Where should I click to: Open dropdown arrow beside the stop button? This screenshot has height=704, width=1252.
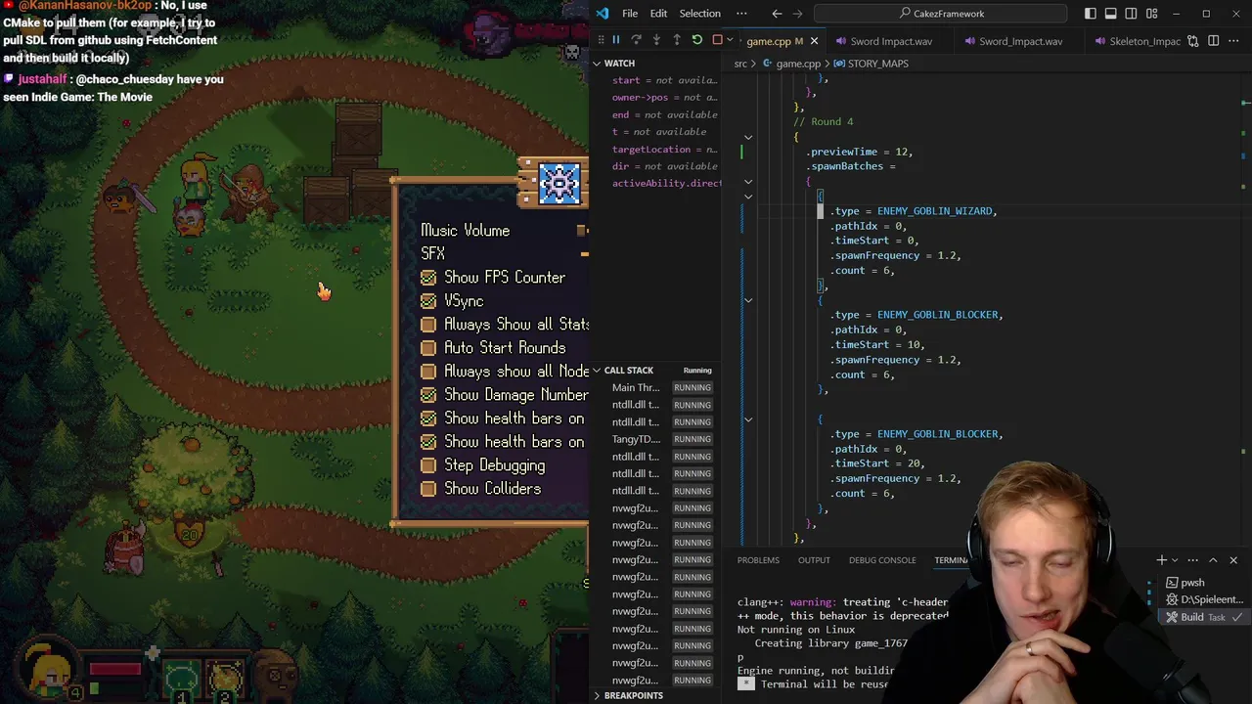coord(728,40)
